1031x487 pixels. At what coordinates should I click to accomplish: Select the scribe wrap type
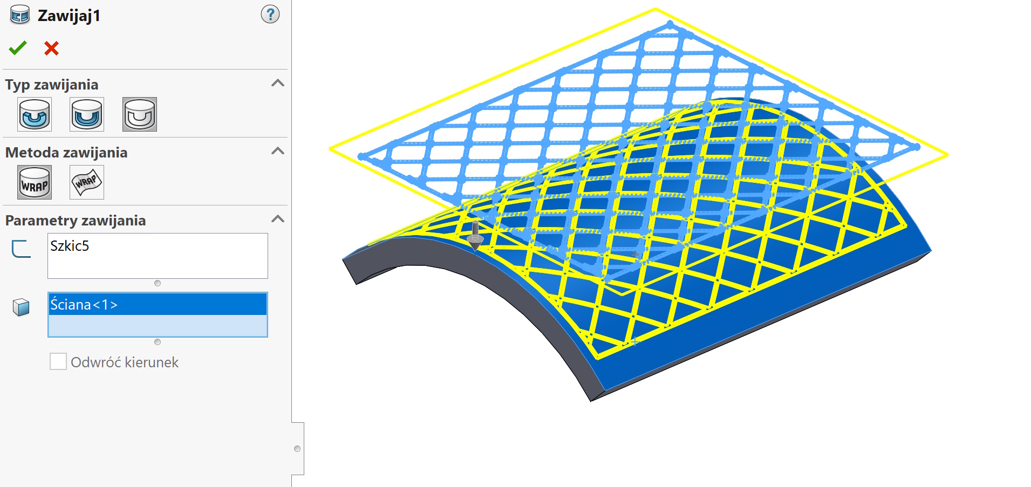(x=139, y=114)
